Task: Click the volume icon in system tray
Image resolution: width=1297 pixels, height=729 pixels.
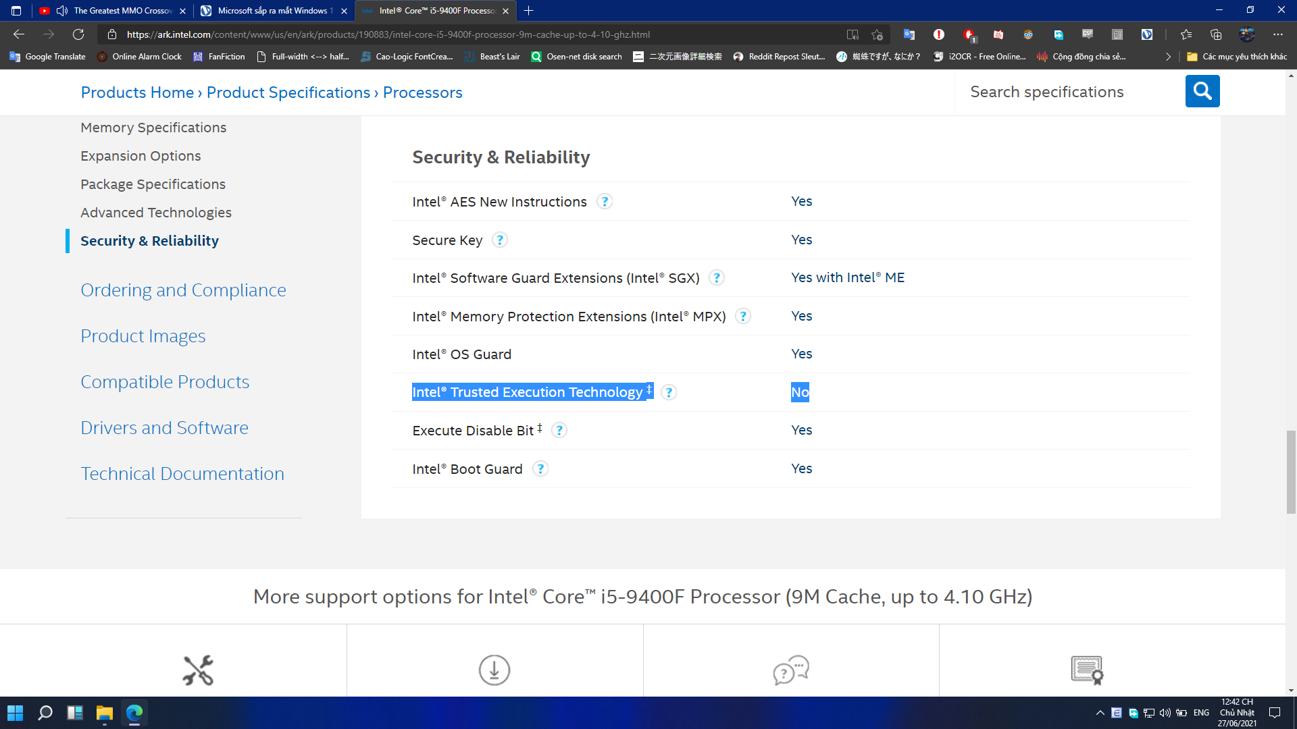Action: [1165, 713]
